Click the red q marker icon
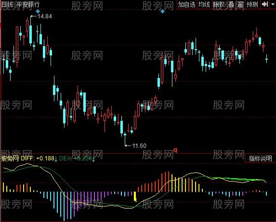Viewport: 276px width, 222px height. pos(175,150)
